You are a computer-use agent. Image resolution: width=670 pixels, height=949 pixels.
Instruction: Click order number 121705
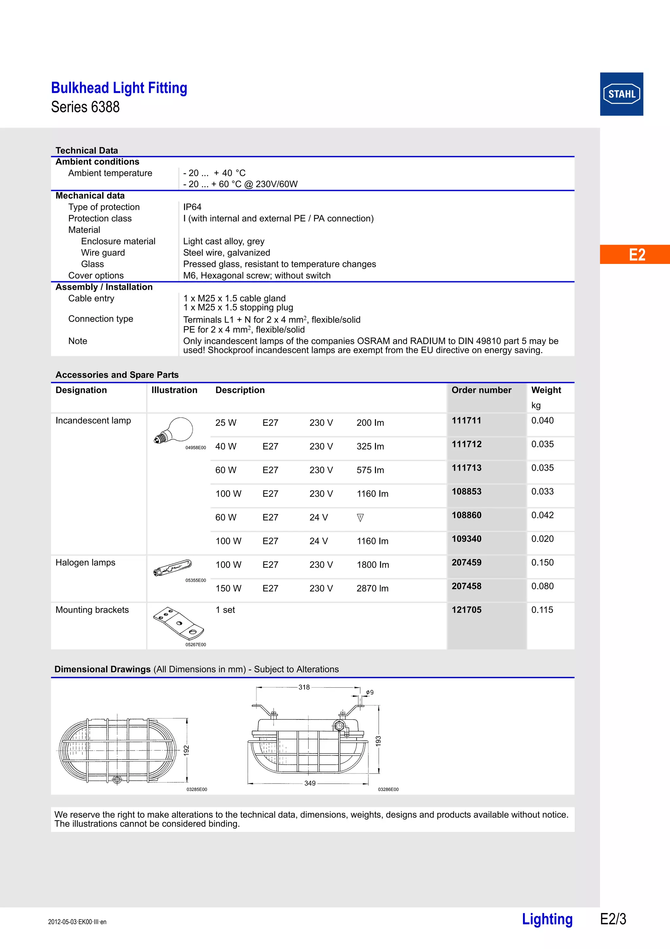click(466, 610)
